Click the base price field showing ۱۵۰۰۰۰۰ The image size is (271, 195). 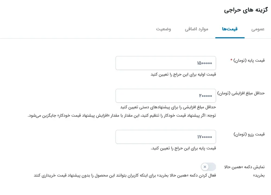(x=166, y=63)
